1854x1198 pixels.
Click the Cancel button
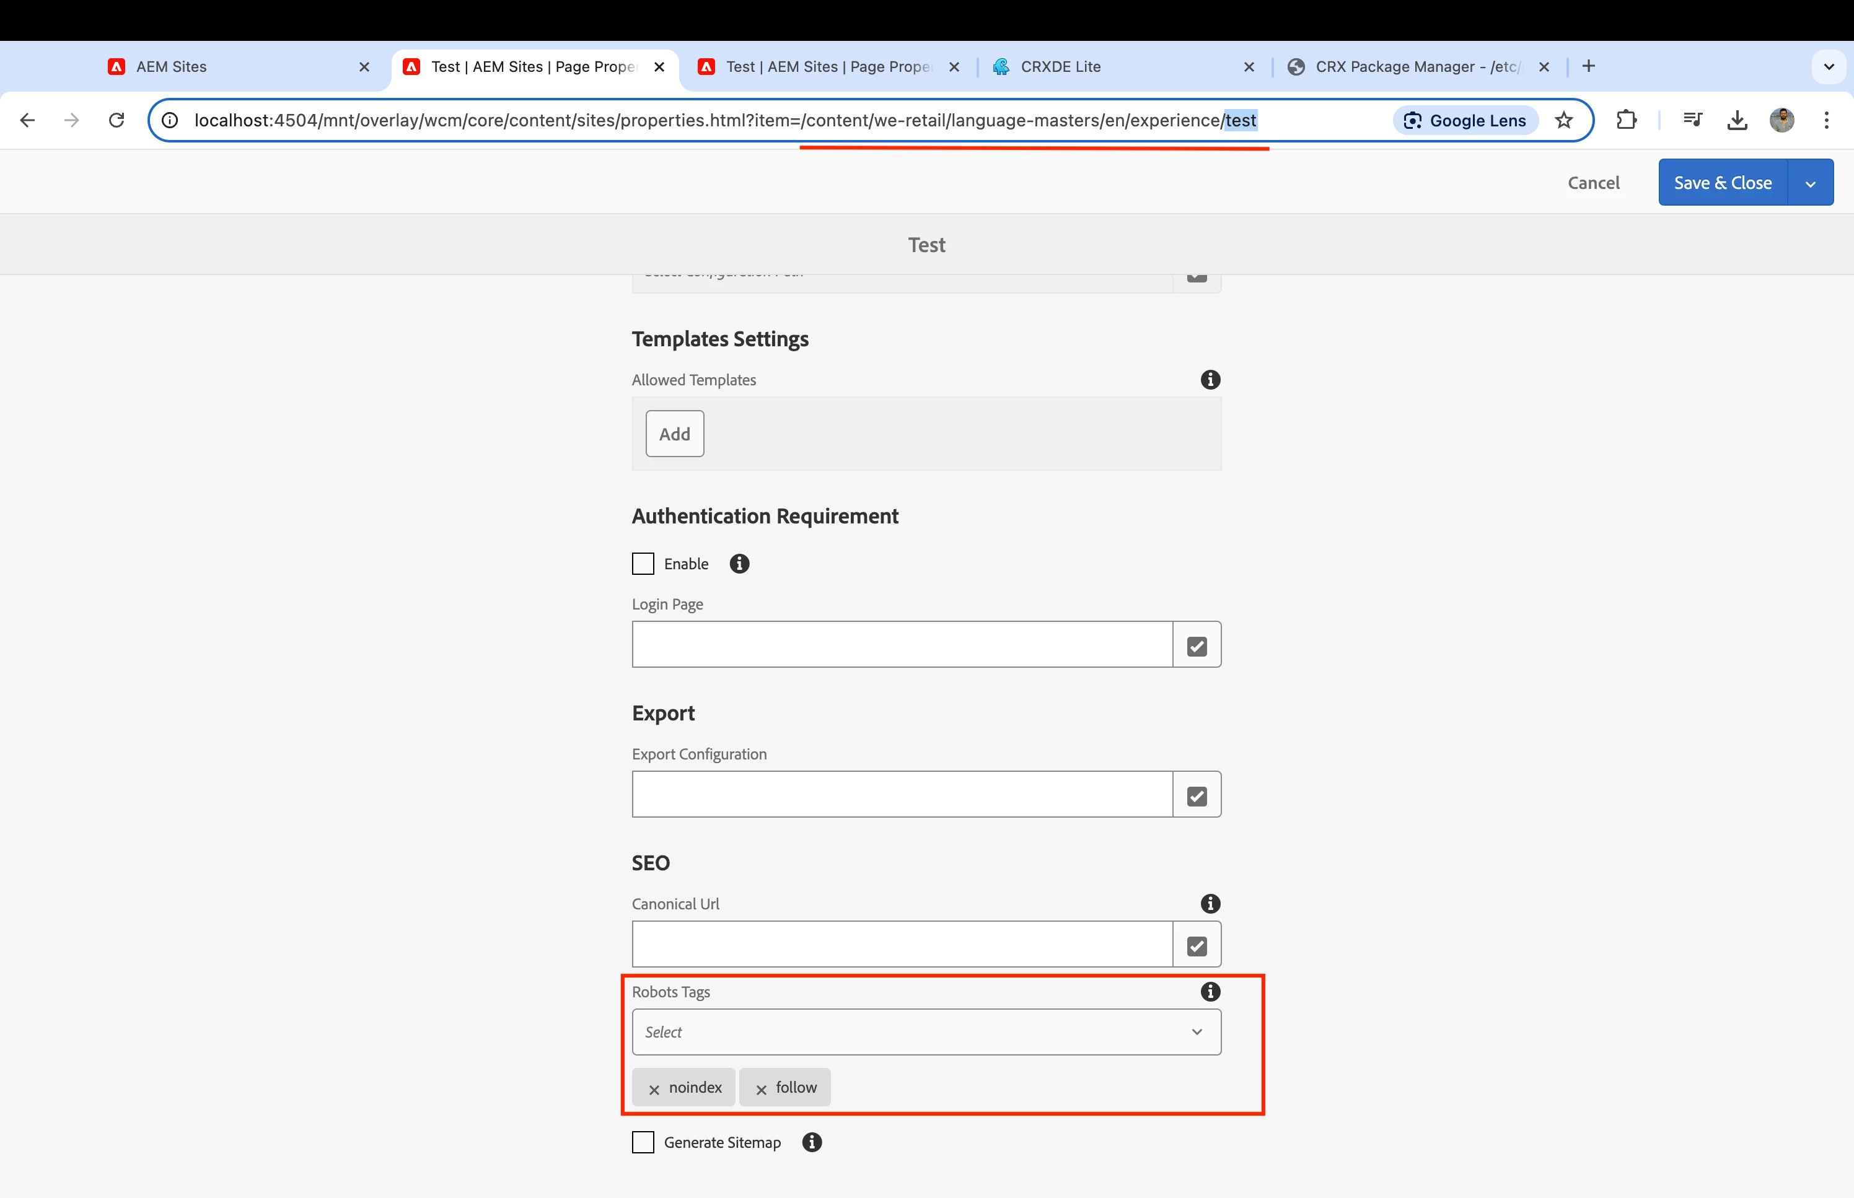click(x=1593, y=183)
